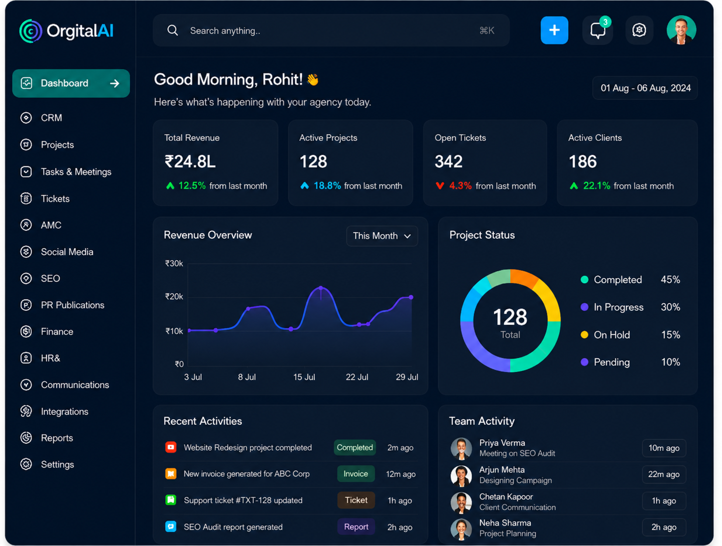The height and width of the screenshot is (546, 722).
Task: Click the Invoice badge
Action: pos(355,473)
